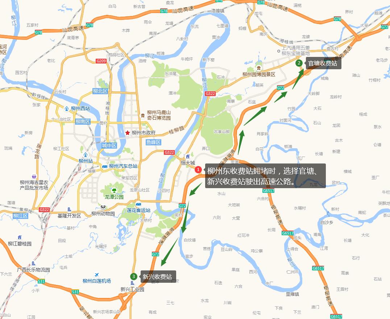Screen dimensions: 390x319
Task: Select the 柳州汽车总站 bus icon
Action: click(x=105, y=166)
